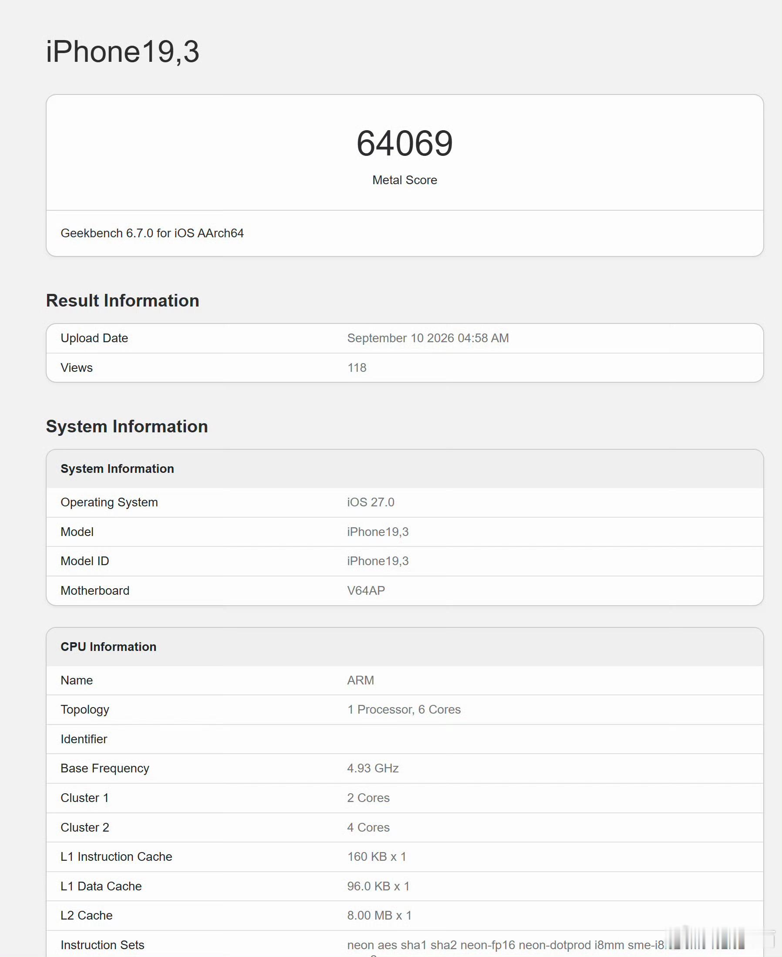The image size is (782, 957).
Task: Click the Geekbench 6.7.0 for iOS AArch64 text
Action: coord(152,233)
